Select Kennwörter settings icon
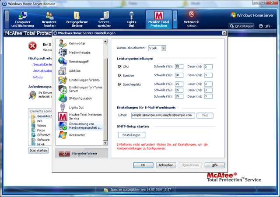The image size is (280, 197). (63, 43)
